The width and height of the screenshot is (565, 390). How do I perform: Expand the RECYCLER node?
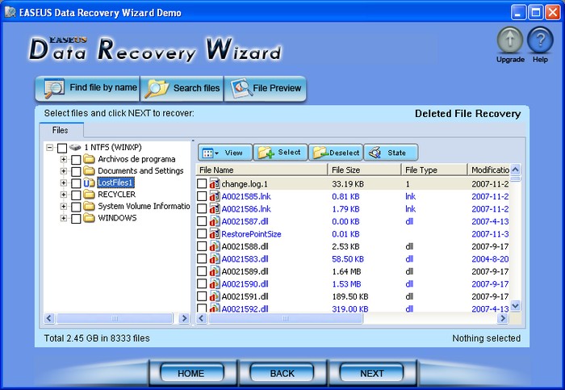[x=64, y=195]
